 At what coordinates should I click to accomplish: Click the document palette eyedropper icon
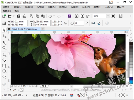14,90
